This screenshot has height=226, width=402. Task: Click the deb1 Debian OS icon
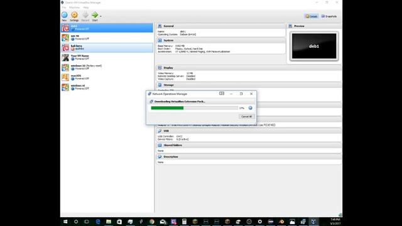point(65,28)
